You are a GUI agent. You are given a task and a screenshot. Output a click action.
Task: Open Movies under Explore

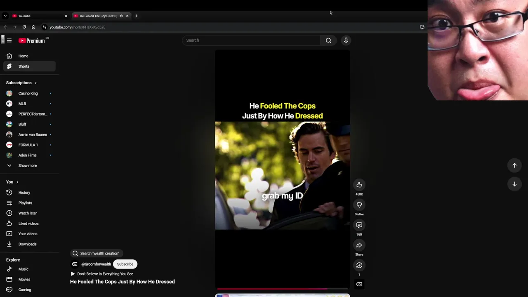(29, 279)
